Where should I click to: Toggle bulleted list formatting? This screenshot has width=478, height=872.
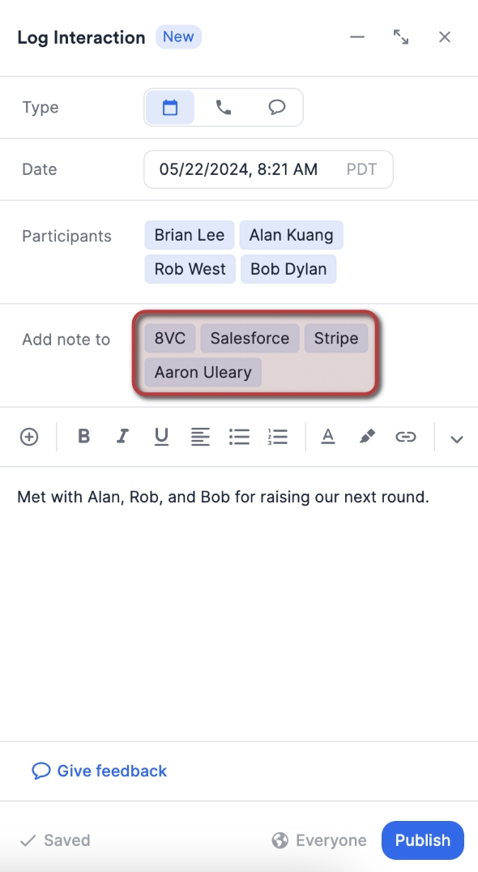[239, 437]
